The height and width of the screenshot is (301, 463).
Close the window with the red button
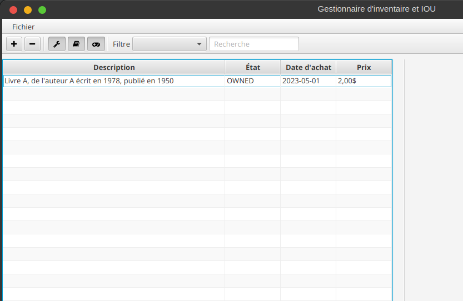tap(13, 10)
